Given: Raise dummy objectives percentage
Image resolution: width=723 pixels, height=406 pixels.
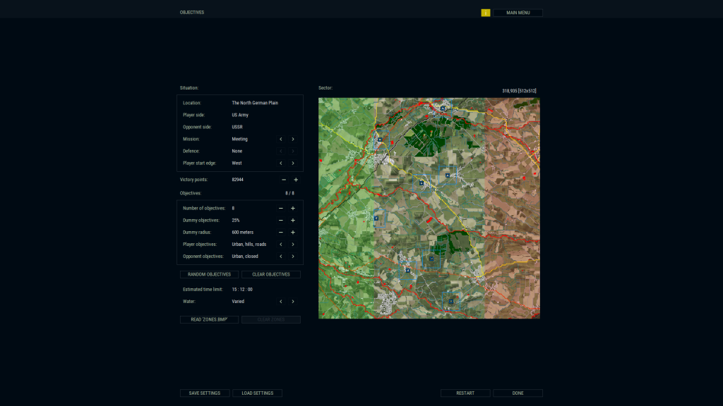Looking at the screenshot, I should click(x=293, y=221).
